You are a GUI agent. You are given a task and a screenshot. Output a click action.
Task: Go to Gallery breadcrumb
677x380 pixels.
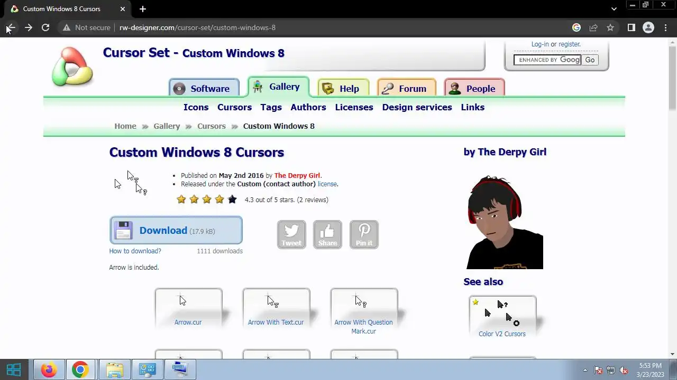(167, 126)
